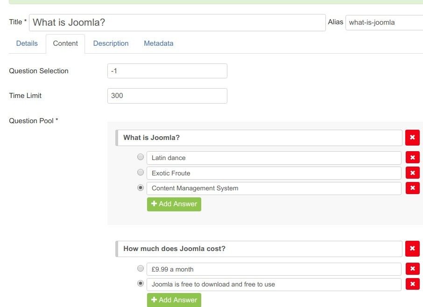423x307 pixels.
Task: Remove the 'Exotic Froute' answer
Action: [412, 173]
